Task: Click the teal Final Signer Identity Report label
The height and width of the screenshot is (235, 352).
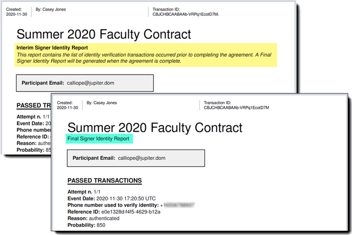Action: pos(98,139)
